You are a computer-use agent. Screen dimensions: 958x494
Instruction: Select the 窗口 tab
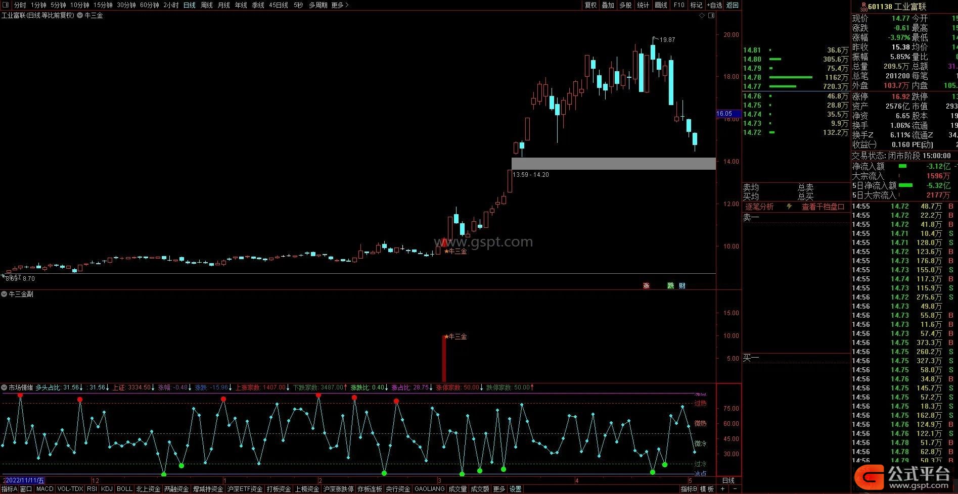click(x=26, y=489)
